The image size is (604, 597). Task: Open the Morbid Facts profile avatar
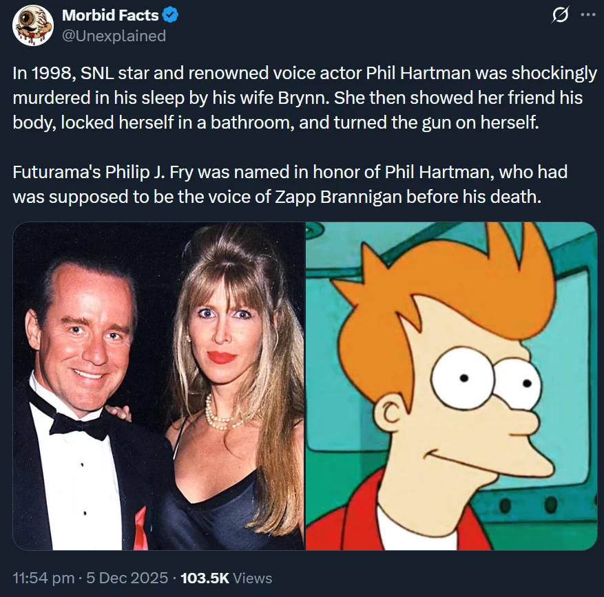click(x=32, y=25)
